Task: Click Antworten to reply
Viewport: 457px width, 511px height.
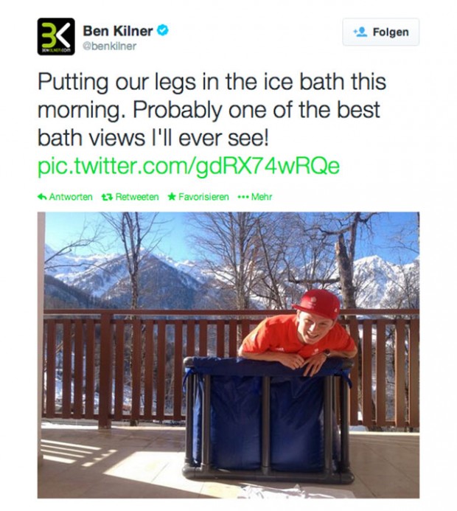Action: [71, 197]
